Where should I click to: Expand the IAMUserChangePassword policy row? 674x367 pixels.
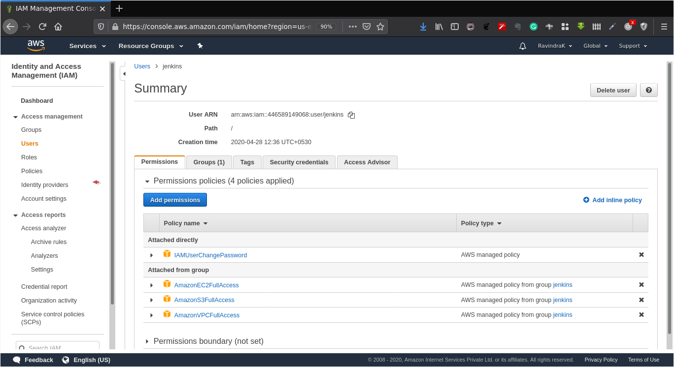(152, 255)
